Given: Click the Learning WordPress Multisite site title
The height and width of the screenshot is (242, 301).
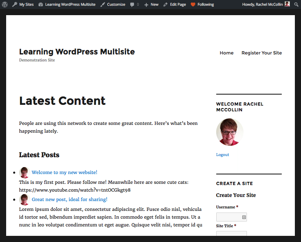Looking at the screenshot, I should click(77, 52).
